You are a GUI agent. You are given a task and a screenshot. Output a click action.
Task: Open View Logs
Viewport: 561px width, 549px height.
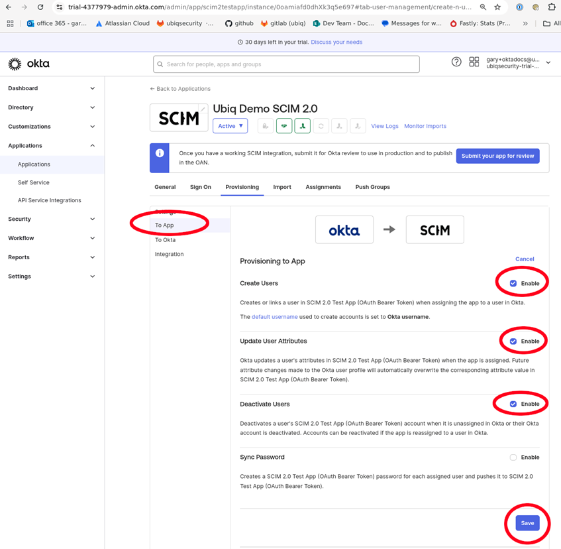[385, 126]
